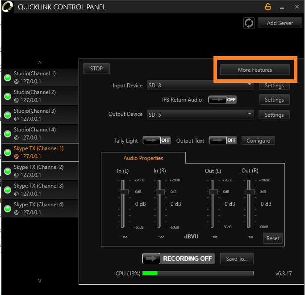This screenshot has height=295, width=305.
Task: Click green status light for Studio(Channel 1)
Action: tap(8, 78)
